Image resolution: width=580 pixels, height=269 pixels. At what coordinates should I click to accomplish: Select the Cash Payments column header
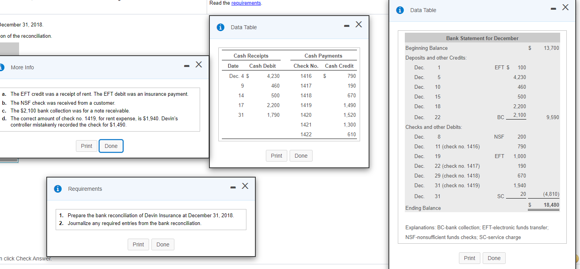[323, 56]
